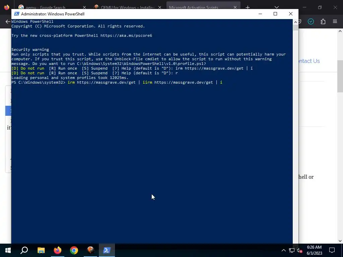Click the PowerShell scrollbar up arrow
The image size is (343, 257).
pyautogui.click(x=295, y=22)
